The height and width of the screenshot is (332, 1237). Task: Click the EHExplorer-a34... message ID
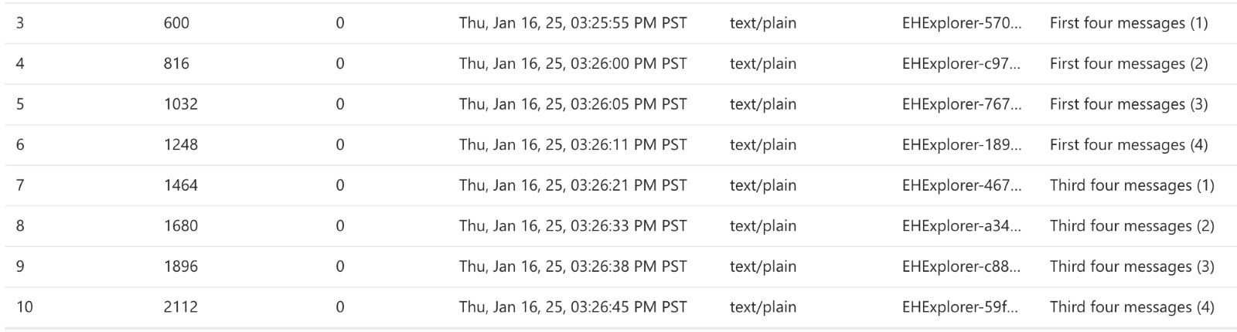coord(962,225)
